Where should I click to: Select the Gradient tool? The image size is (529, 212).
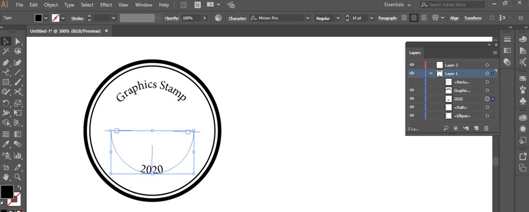tap(18, 134)
